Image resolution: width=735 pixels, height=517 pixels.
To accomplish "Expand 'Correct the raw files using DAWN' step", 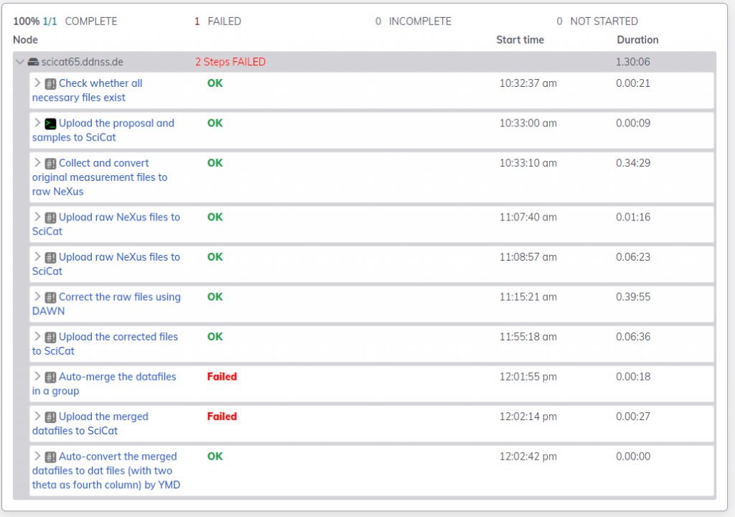I will pyautogui.click(x=37, y=297).
